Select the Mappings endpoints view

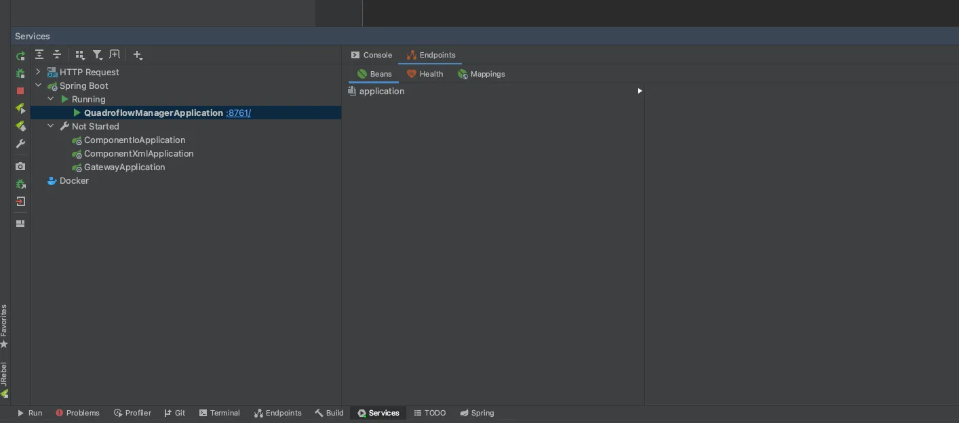point(482,74)
